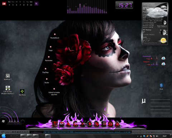Open the red X dock icon
The width and height of the screenshot is (172, 138).
[83, 124]
